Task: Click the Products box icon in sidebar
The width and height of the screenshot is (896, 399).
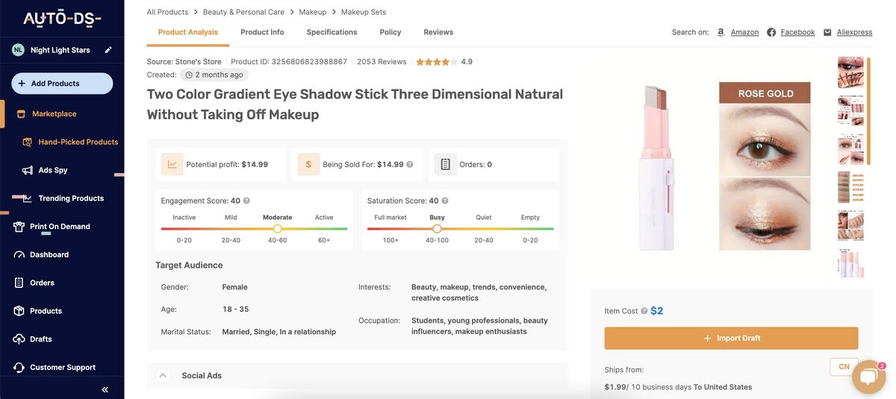Action: pyautogui.click(x=19, y=311)
